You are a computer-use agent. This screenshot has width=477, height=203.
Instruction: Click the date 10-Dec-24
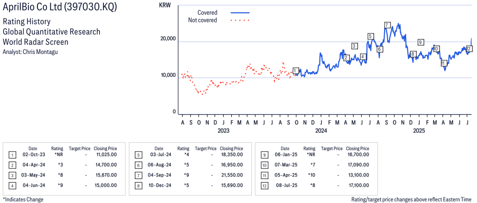[160, 186]
